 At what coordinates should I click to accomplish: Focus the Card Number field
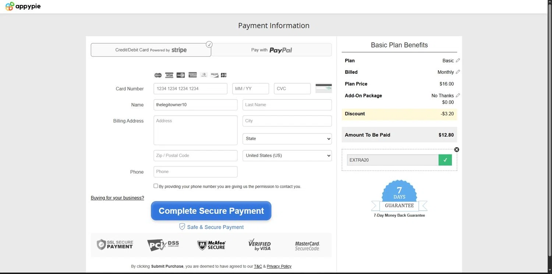pos(191,89)
